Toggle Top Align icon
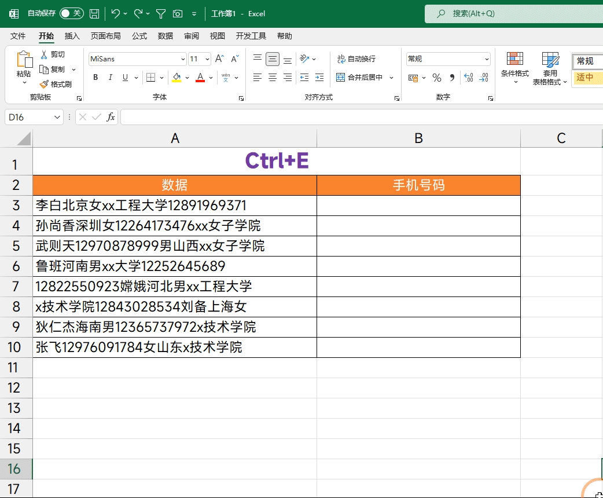This screenshot has height=498, width=603. [258, 58]
